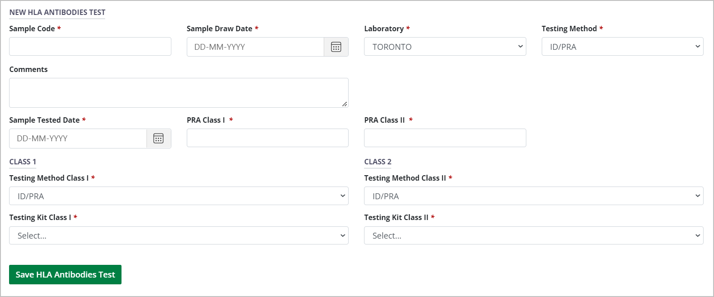Click inside the Sample Code field

click(90, 46)
